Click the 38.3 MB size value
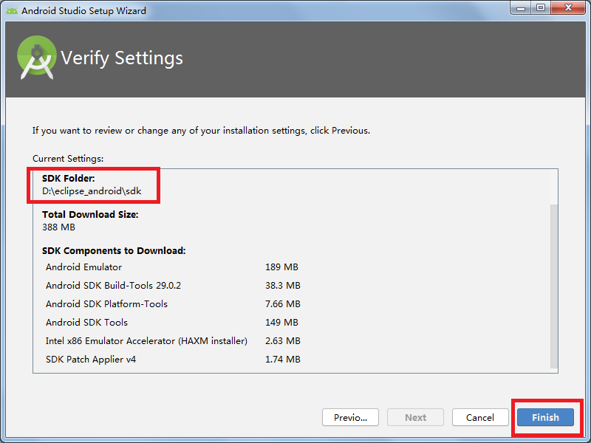Screen dimensions: 591x443 [x=283, y=285]
